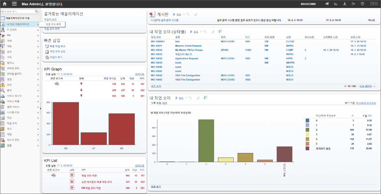This screenshot has width=381, height=194.
Task: Click edit pencil icon in 내 작업 오더 (상태별)
Action: coord(212,32)
